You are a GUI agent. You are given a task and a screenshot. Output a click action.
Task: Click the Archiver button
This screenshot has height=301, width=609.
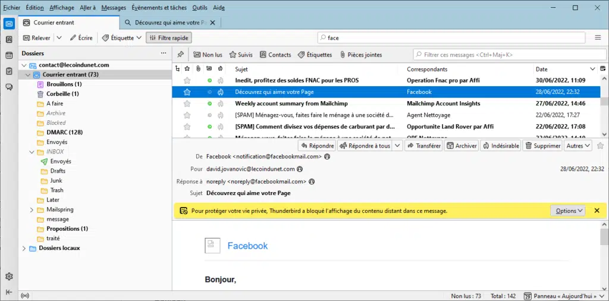462,146
